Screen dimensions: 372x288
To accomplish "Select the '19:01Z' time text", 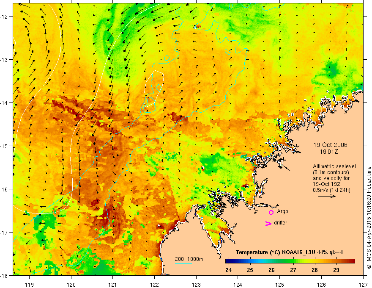I will pyautogui.click(x=328, y=152).
